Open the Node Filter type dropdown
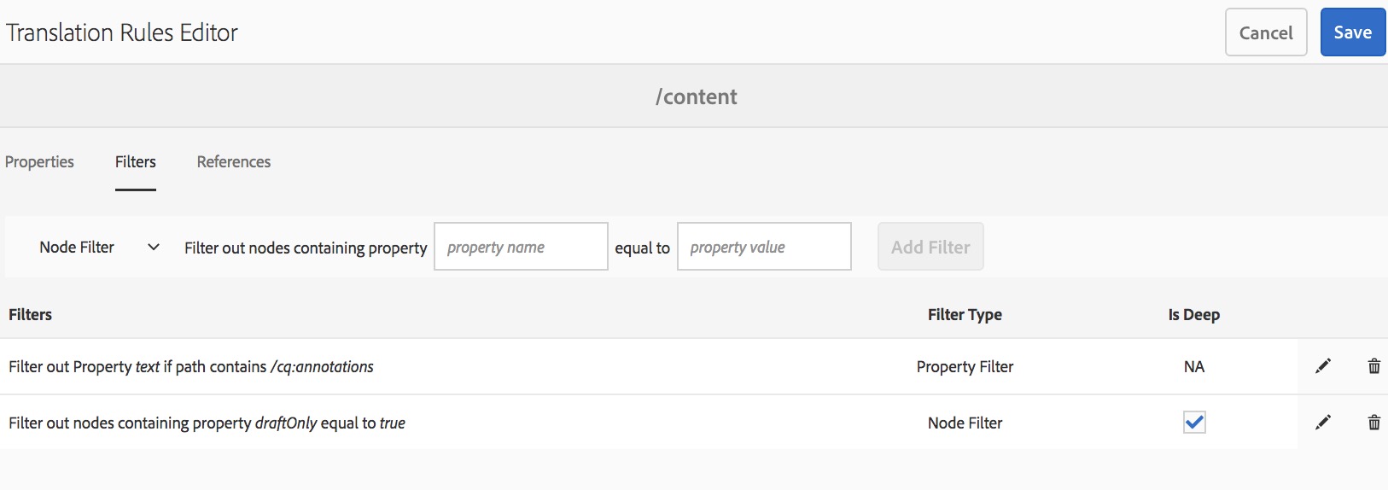This screenshot has width=1388, height=490. point(98,247)
